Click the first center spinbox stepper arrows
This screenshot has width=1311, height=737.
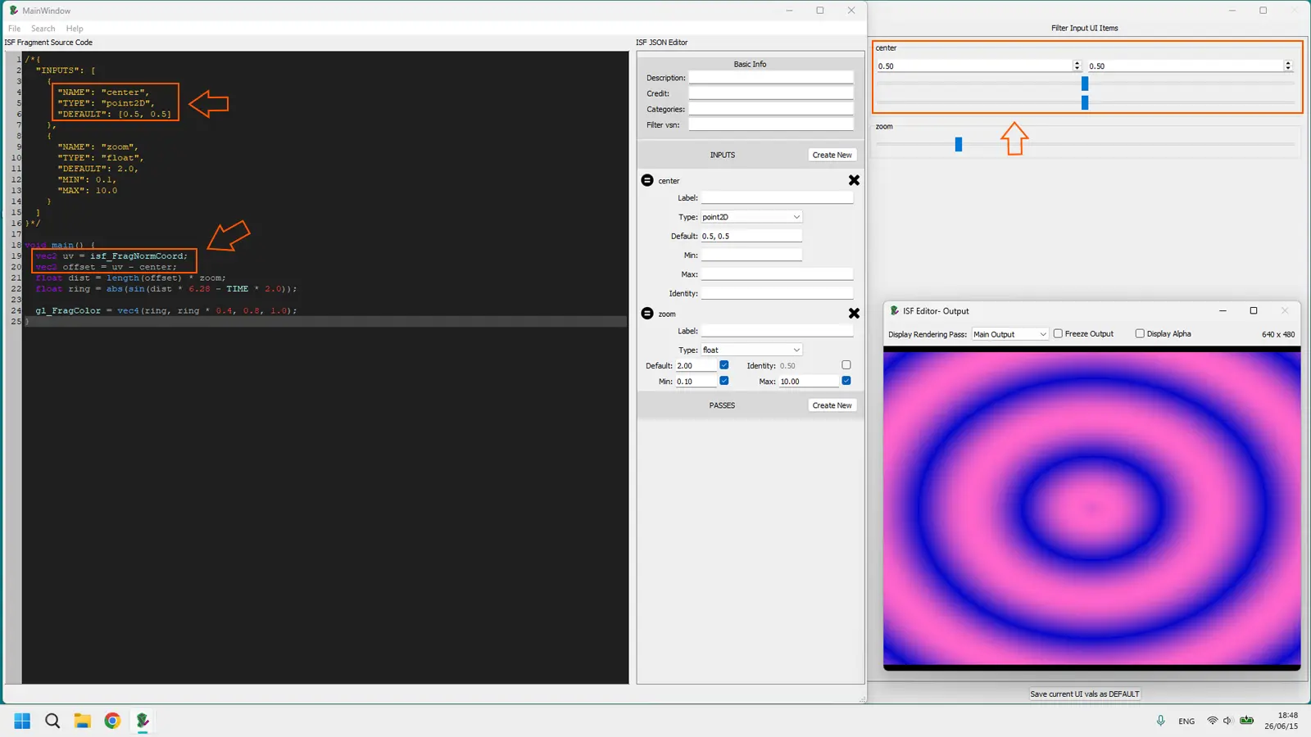[1077, 66]
